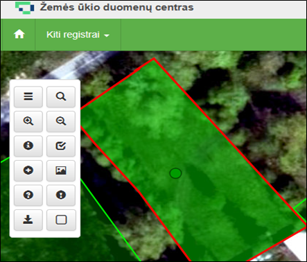This screenshot has width=307, height=262.
Task: Click the green circle marker in parcel
Action: 175,173
